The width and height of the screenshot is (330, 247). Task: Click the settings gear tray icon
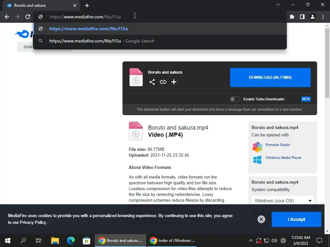[283, 241]
